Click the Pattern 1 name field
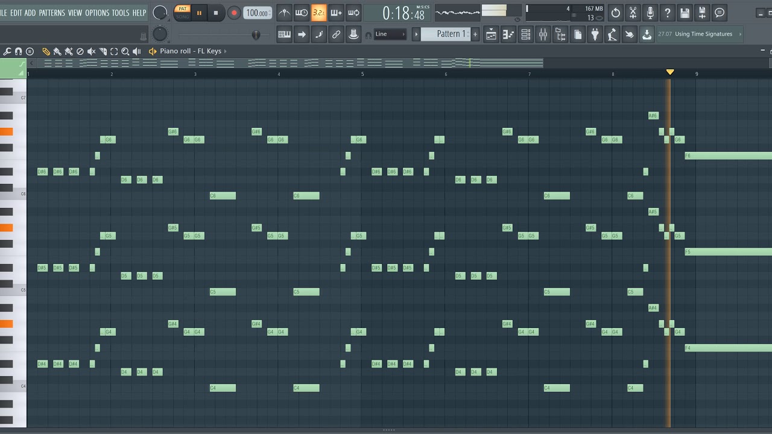The image size is (772, 434). click(445, 34)
